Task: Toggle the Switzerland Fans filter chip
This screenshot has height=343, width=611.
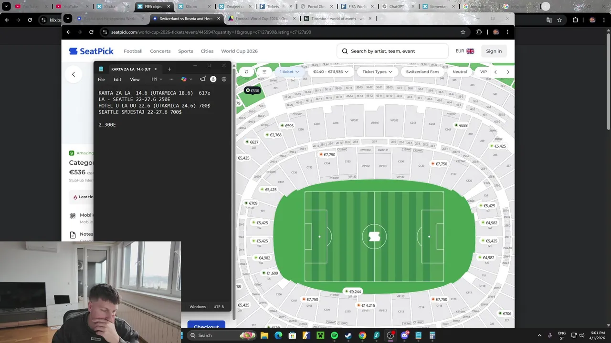Action: (x=422, y=72)
